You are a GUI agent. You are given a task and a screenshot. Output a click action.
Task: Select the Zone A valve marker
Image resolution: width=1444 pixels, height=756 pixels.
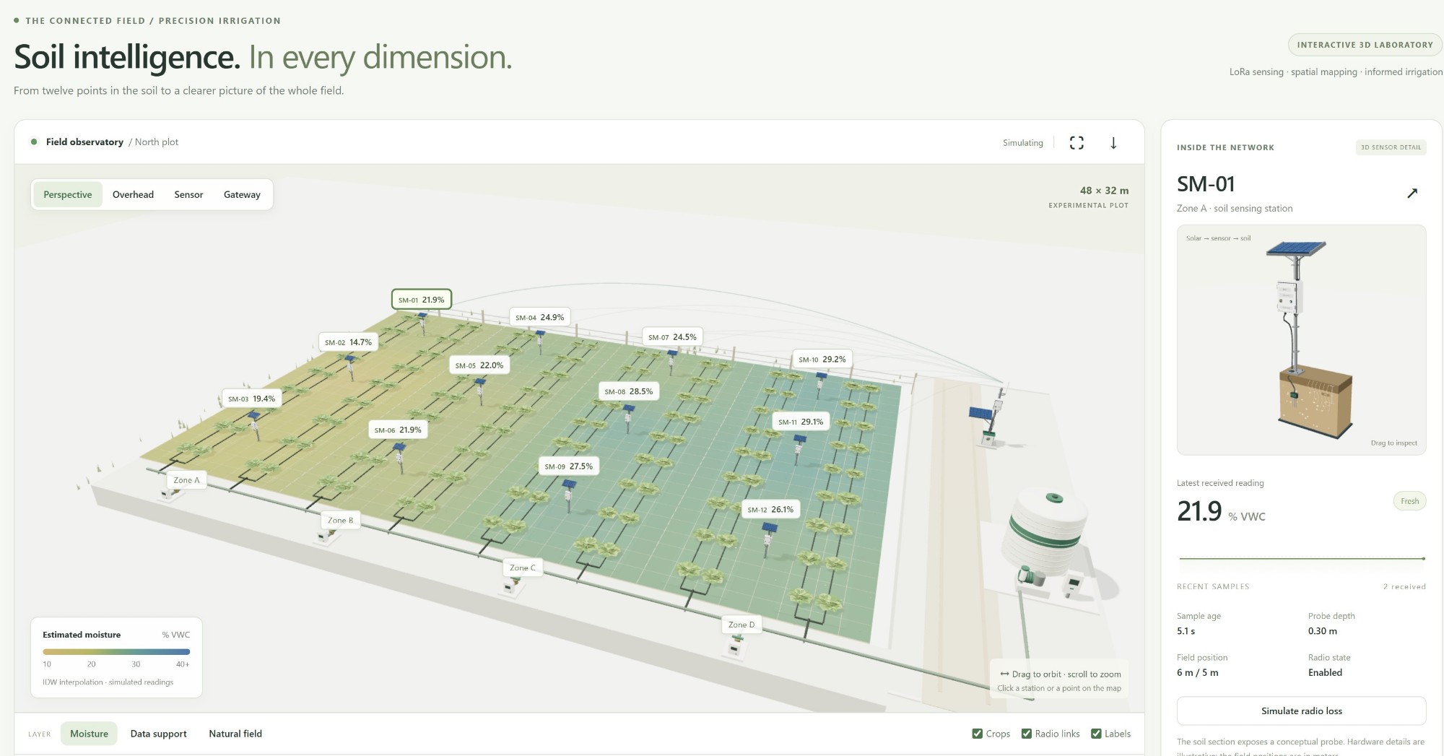(x=186, y=480)
